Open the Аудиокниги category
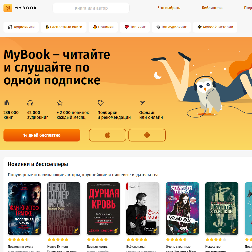Screen dimensions: 252x252 (x=21, y=27)
